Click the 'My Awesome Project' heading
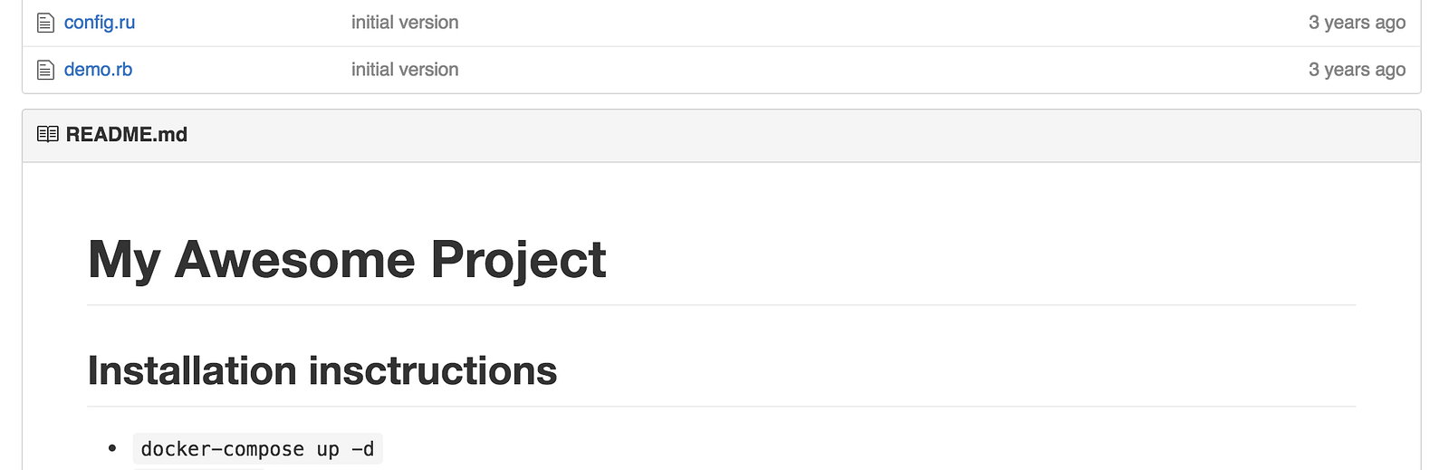 click(x=347, y=260)
